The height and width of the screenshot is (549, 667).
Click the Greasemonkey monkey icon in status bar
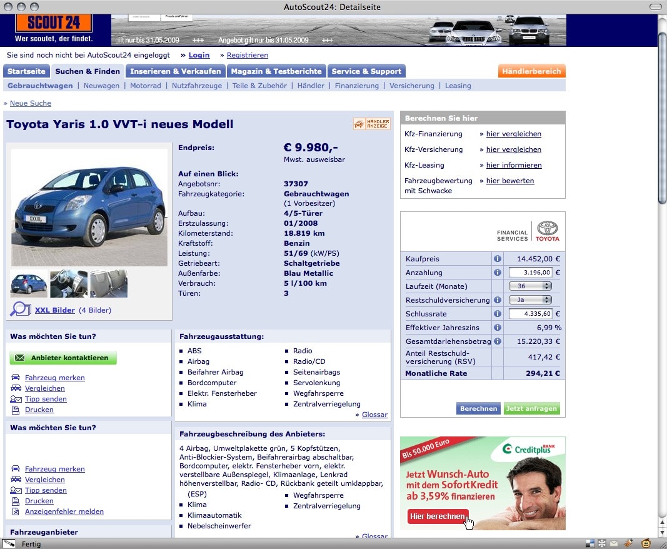pyautogui.click(x=646, y=543)
